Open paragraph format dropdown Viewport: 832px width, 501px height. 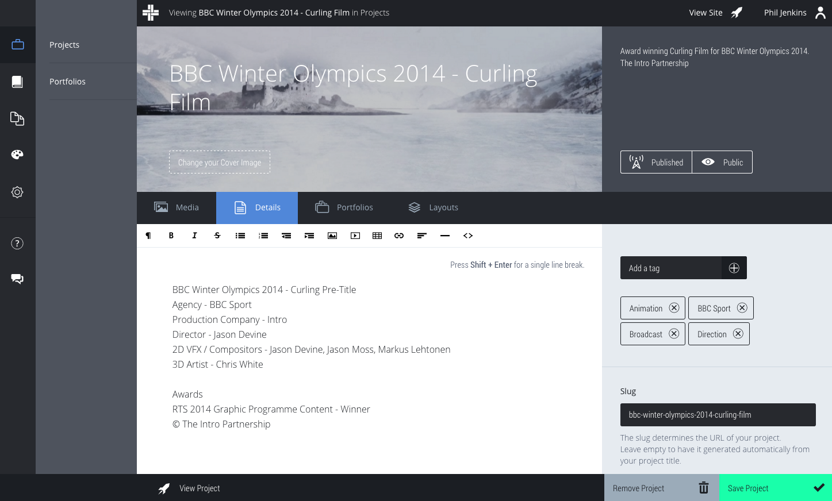[148, 236]
